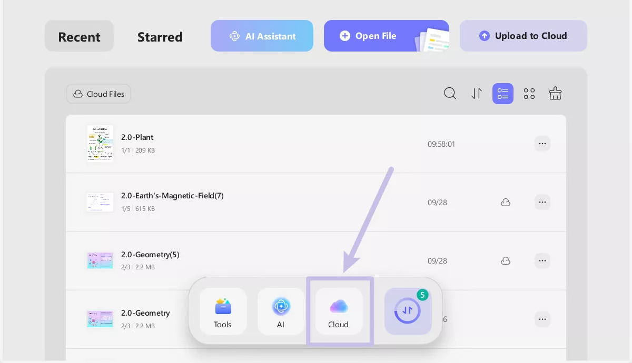Switch to list view layout
The image size is (632, 363).
click(502, 94)
